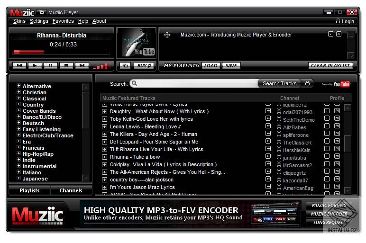Open the Song Request link
366x243 pixels.
point(329,223)
